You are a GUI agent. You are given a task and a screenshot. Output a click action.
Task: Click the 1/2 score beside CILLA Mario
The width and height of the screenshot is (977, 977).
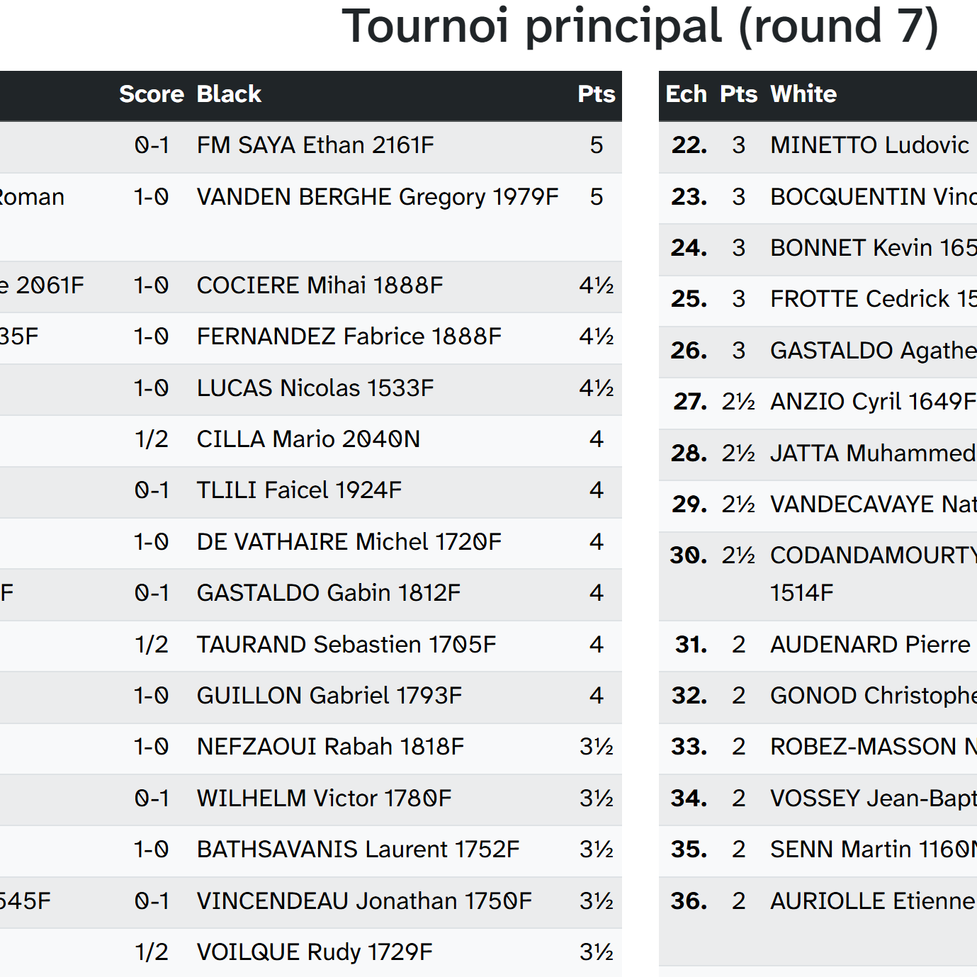(x=152, y=439)
